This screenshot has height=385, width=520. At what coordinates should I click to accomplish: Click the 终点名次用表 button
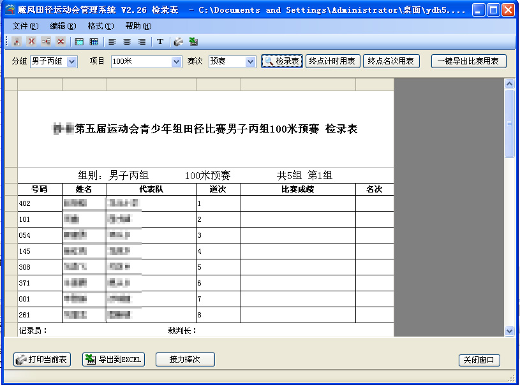[x=391, y=61]
